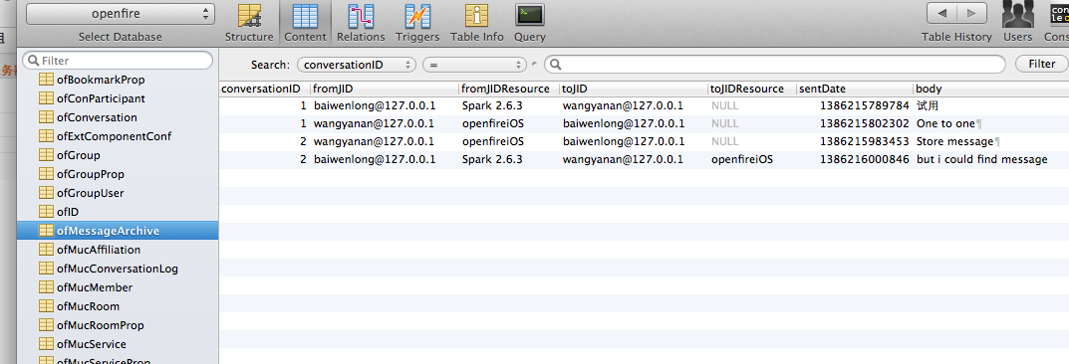Sort by the body column header
The width and height of the screenshot is (1069, 364).
click(x=990, y=90)
